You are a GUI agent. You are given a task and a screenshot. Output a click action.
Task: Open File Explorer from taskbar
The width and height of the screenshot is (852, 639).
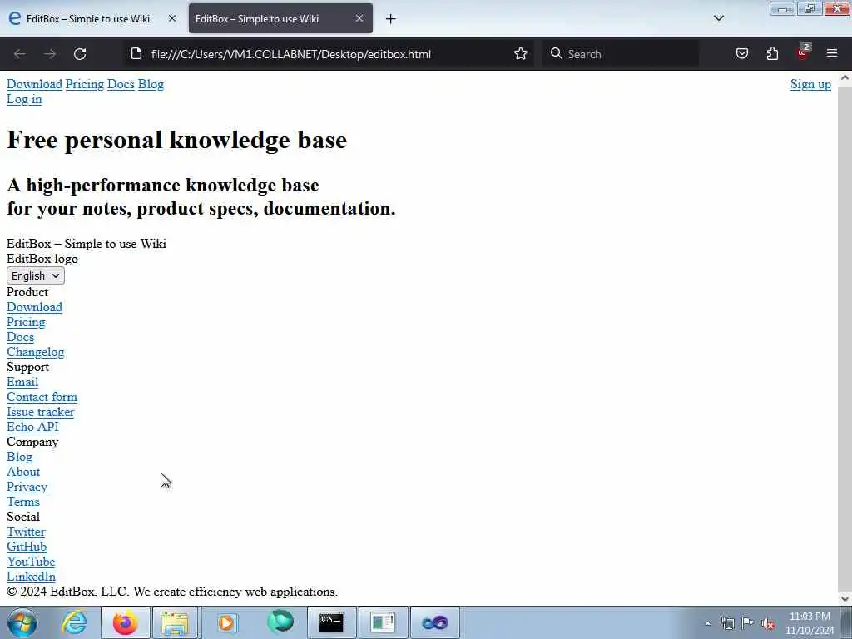point(175,622)
